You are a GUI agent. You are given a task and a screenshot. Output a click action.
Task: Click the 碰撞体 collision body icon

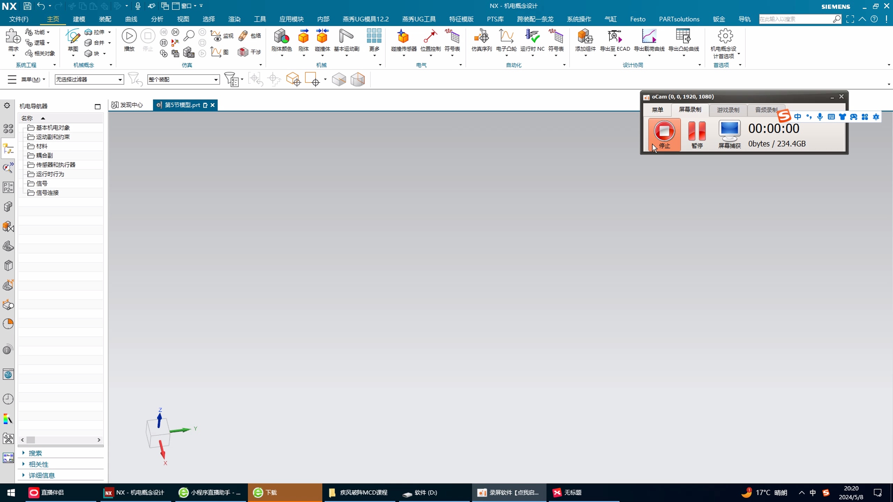(322, 36)
